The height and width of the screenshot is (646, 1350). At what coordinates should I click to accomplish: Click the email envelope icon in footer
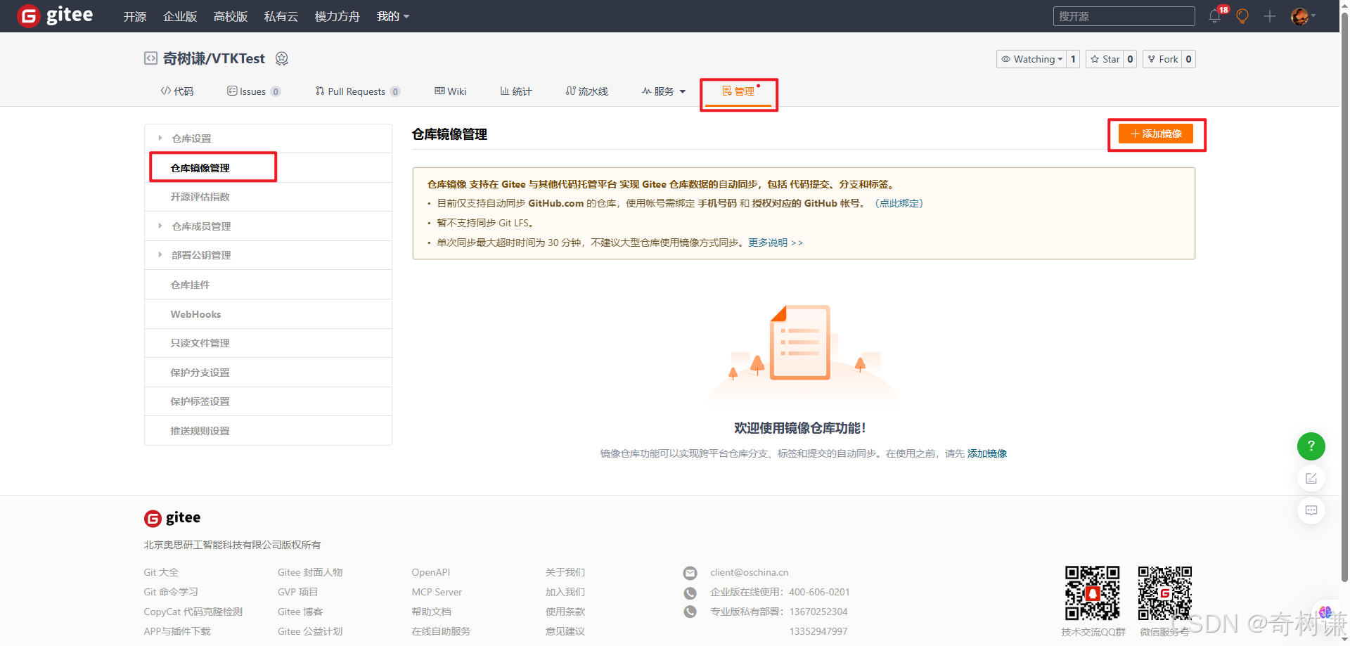click(690, 573)
